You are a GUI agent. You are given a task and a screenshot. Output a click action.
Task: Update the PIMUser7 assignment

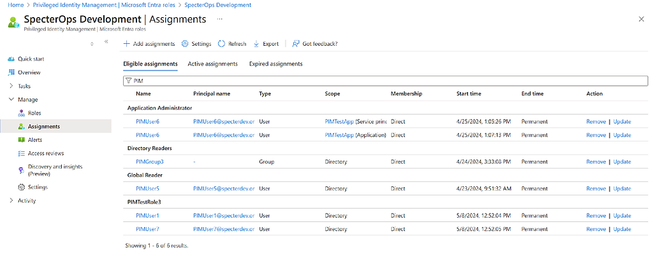(x=622, y=229)
